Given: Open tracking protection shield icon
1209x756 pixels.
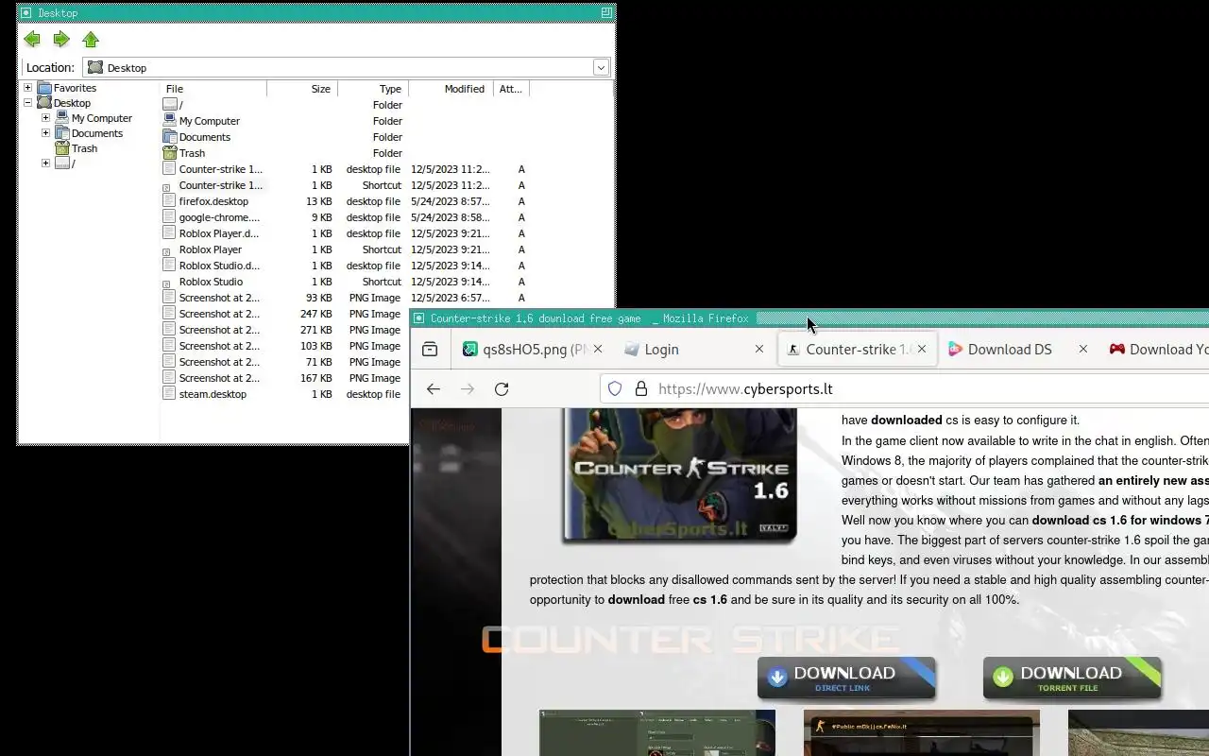Looking at the screenshot, I should pos(615,389).
